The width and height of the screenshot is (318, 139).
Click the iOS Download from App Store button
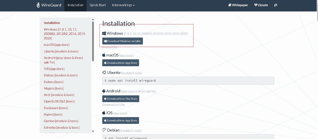click(x=120, y=120)
